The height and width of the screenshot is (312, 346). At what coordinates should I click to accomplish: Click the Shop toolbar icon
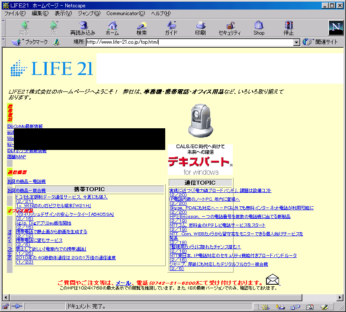coord(259,28)
